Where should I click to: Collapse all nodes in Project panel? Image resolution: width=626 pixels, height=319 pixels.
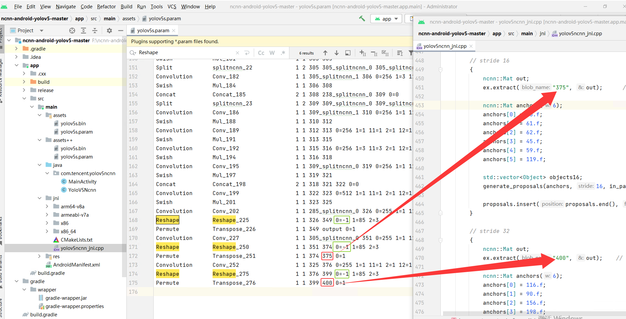[95, 31]
